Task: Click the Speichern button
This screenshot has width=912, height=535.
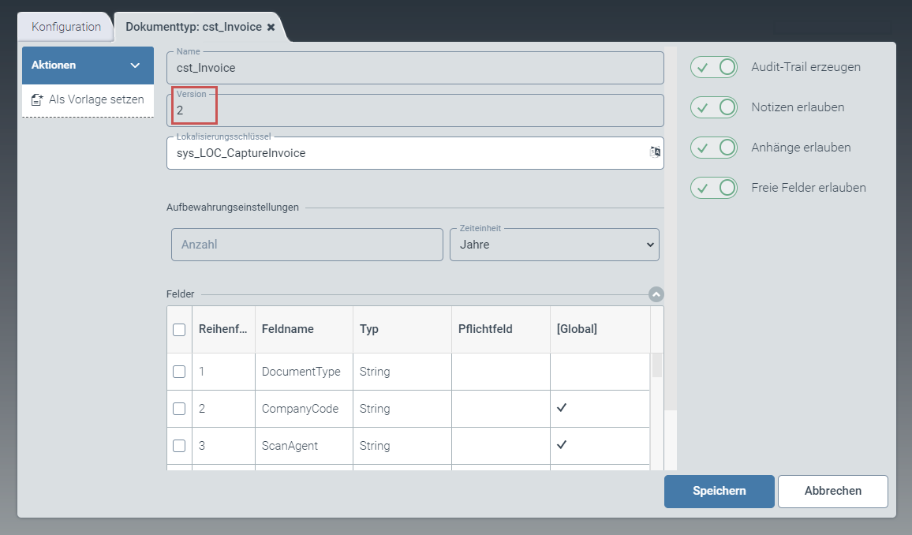Action: (719, 491)
